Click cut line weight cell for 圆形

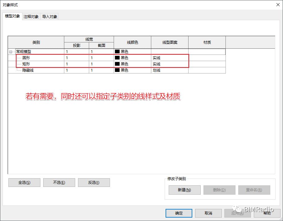click(x=102, y=58)
